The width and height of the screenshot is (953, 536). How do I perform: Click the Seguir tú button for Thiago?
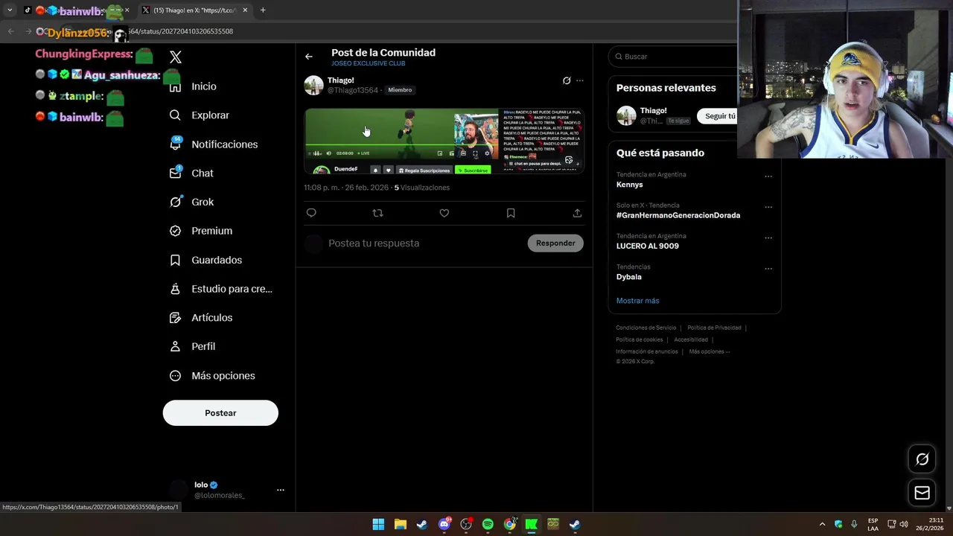(x=718, y=116)
